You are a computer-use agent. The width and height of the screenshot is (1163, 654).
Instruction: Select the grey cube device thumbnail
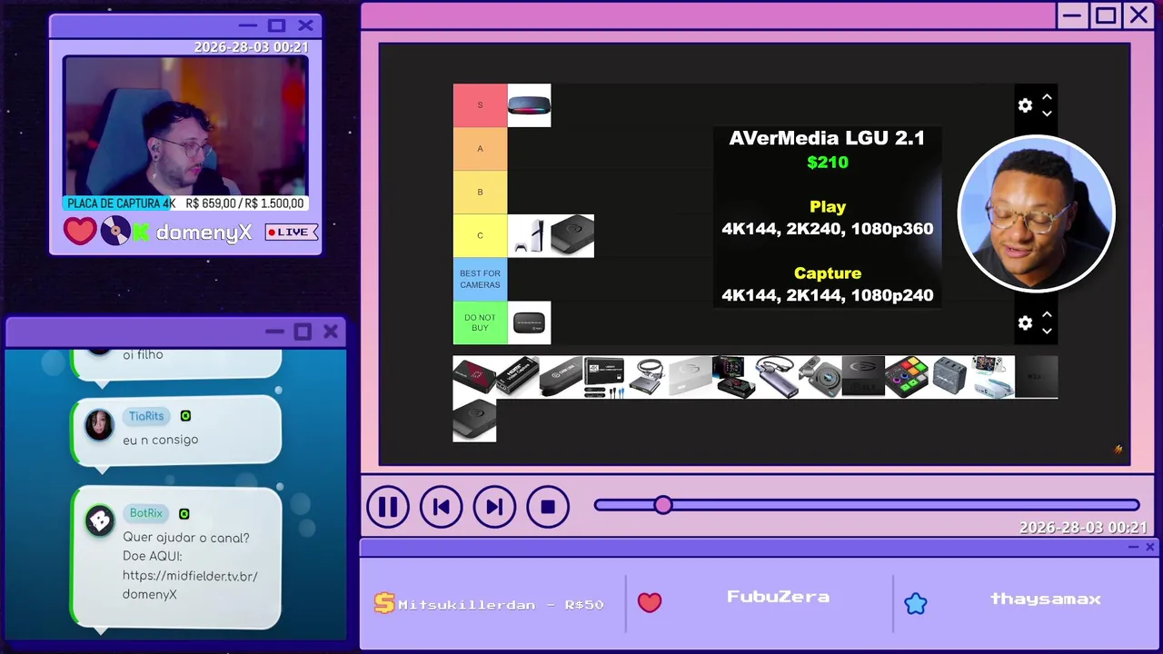point(949,377)
